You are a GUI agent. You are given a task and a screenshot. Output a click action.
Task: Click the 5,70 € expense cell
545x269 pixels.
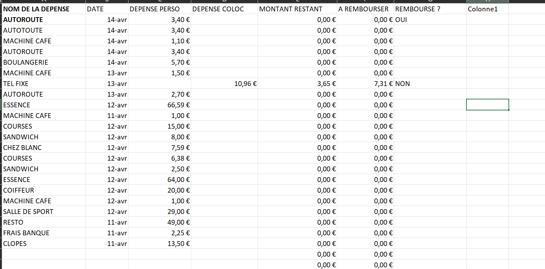click(x=160, y=62)
